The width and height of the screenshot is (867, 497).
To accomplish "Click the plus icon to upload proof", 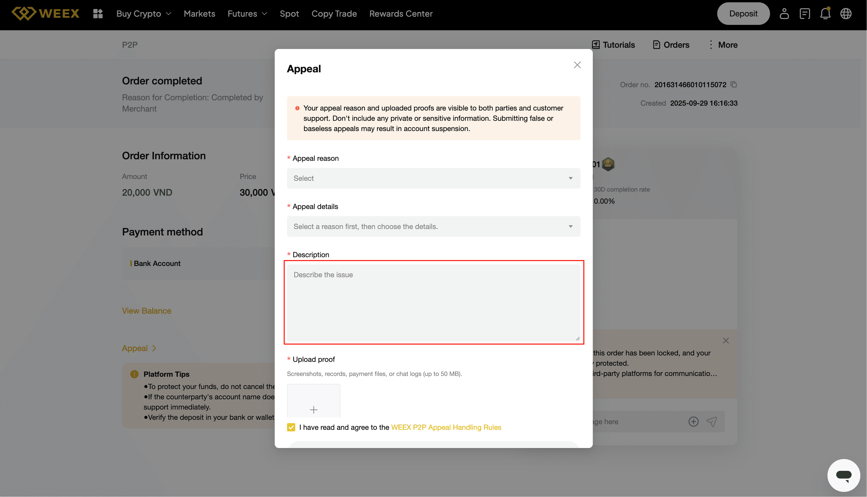I will point(313,409).
